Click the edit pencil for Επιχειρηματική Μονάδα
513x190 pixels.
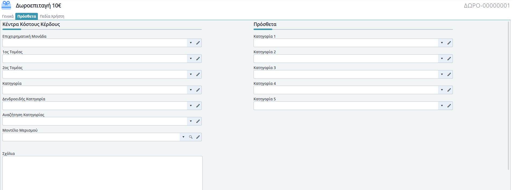click(x=198, y=43)
